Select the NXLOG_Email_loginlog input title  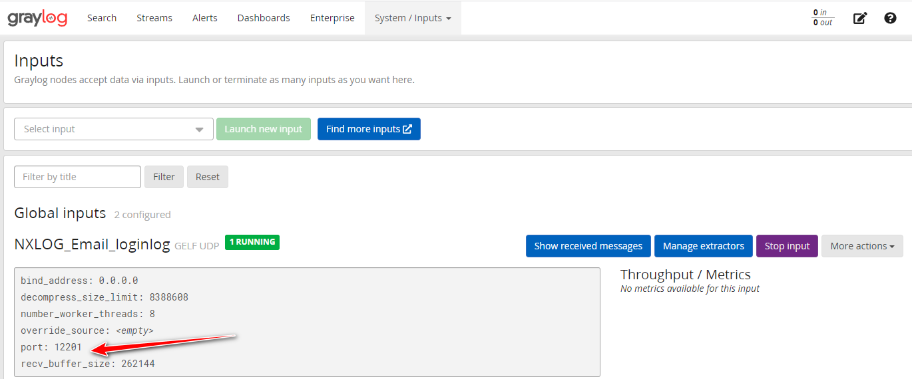click(93, 245)
